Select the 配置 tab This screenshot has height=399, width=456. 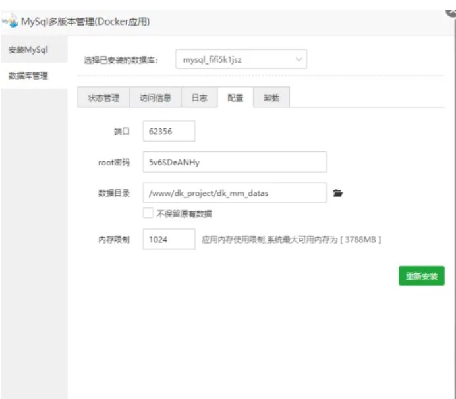pos(235,98)
